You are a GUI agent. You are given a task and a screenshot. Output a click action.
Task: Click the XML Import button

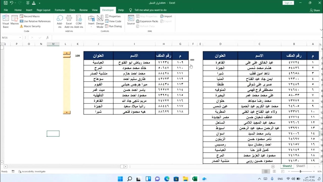pyautogui.click(x=166, y=16)
